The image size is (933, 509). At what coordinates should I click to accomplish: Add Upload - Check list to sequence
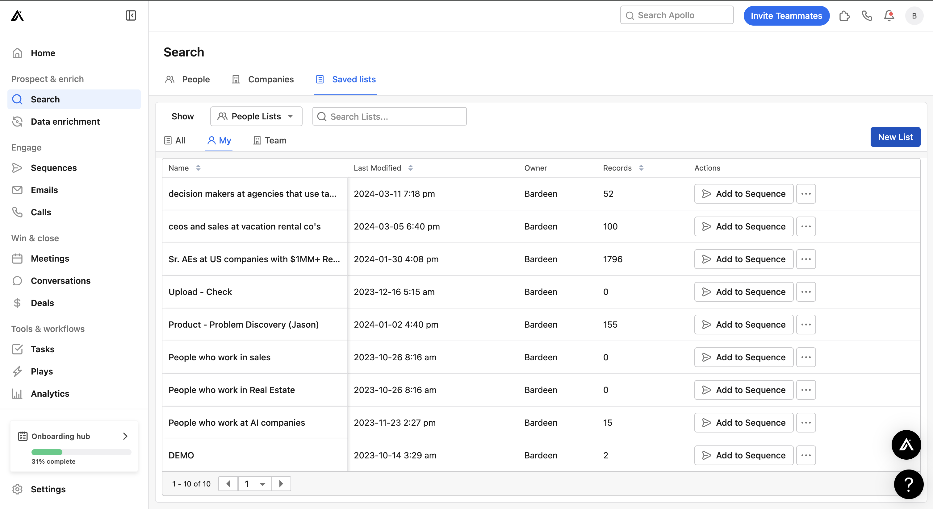(x=743, y=292)
